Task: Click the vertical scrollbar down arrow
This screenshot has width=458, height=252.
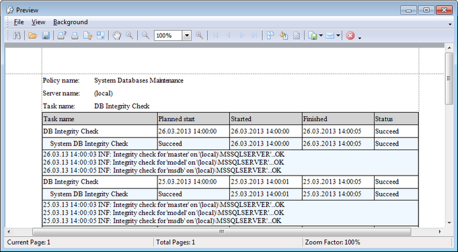Action: 449,223
